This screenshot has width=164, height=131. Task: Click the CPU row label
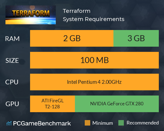(x=12, y=82)
